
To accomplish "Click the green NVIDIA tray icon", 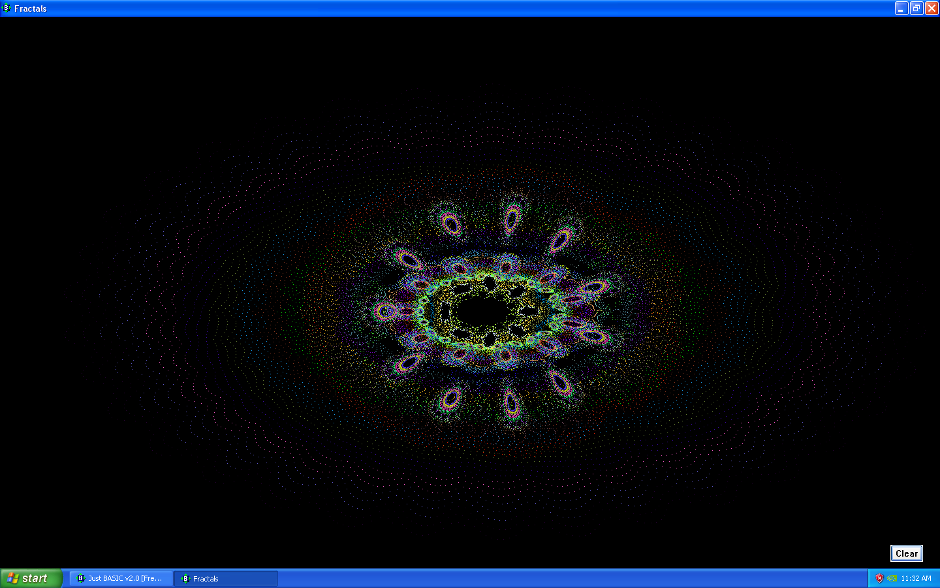I will point(891,578).
